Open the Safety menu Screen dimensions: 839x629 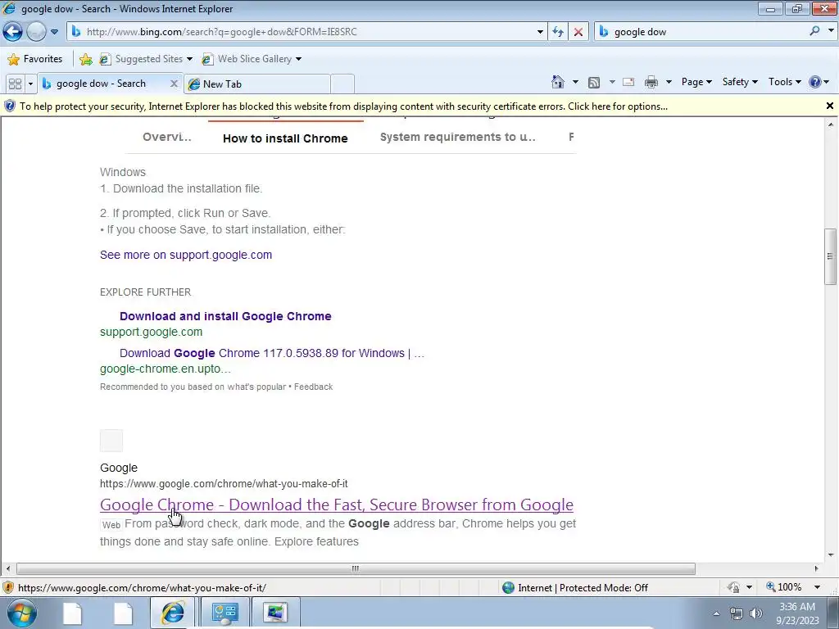(x=740, y=82)
